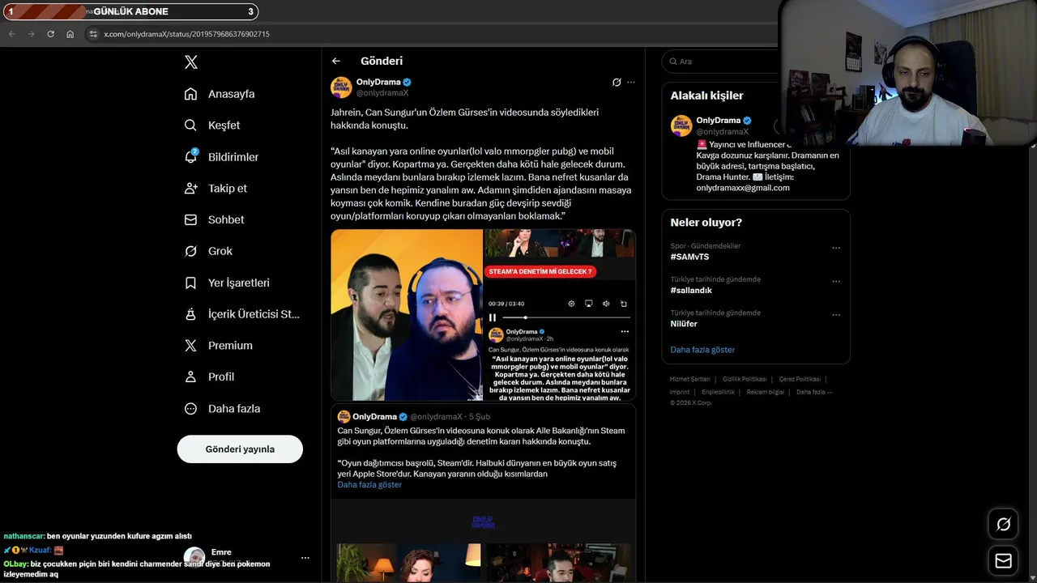Open OnlyDrama name in Alakalı kişiler
Viewport: 1037px width, 583px height.
click(719, 121)
